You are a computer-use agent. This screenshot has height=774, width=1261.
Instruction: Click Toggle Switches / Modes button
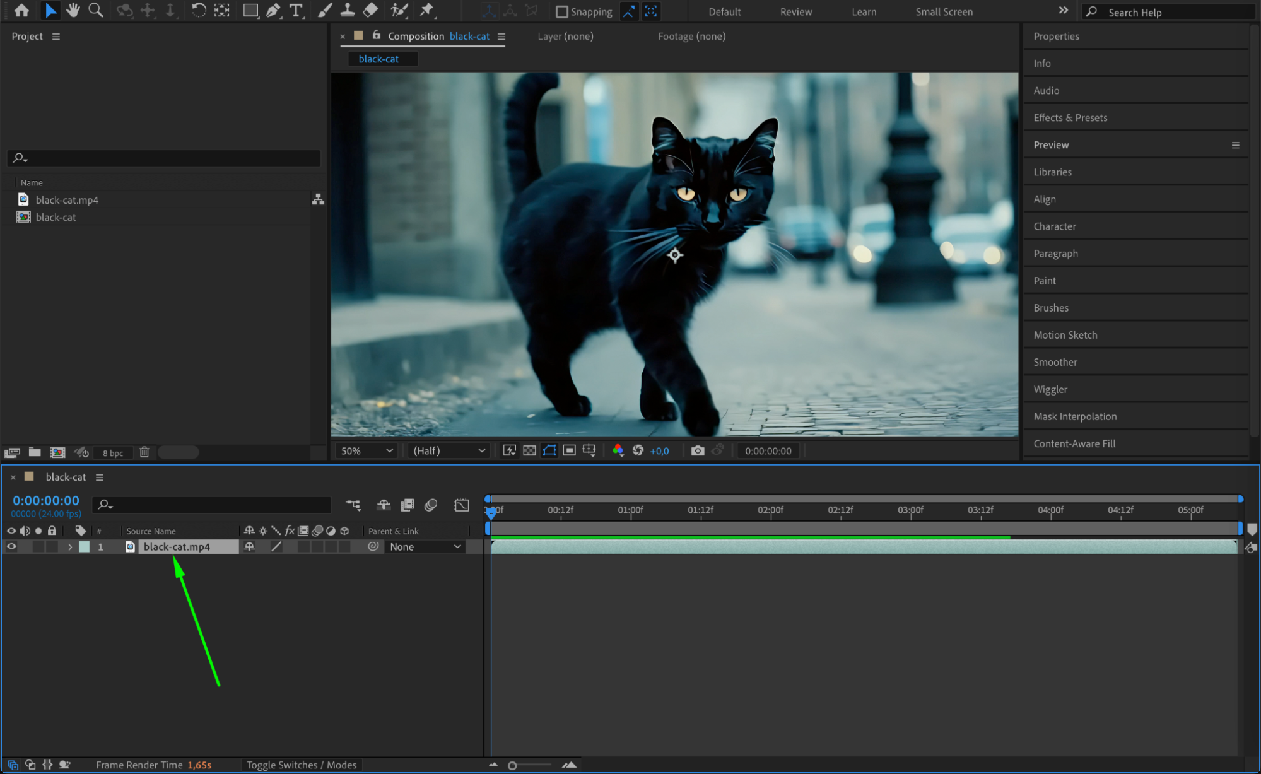[x=301, y=765]
